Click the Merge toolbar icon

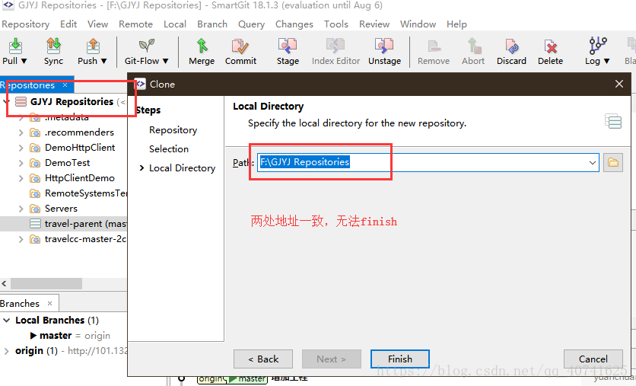[202, 46]
